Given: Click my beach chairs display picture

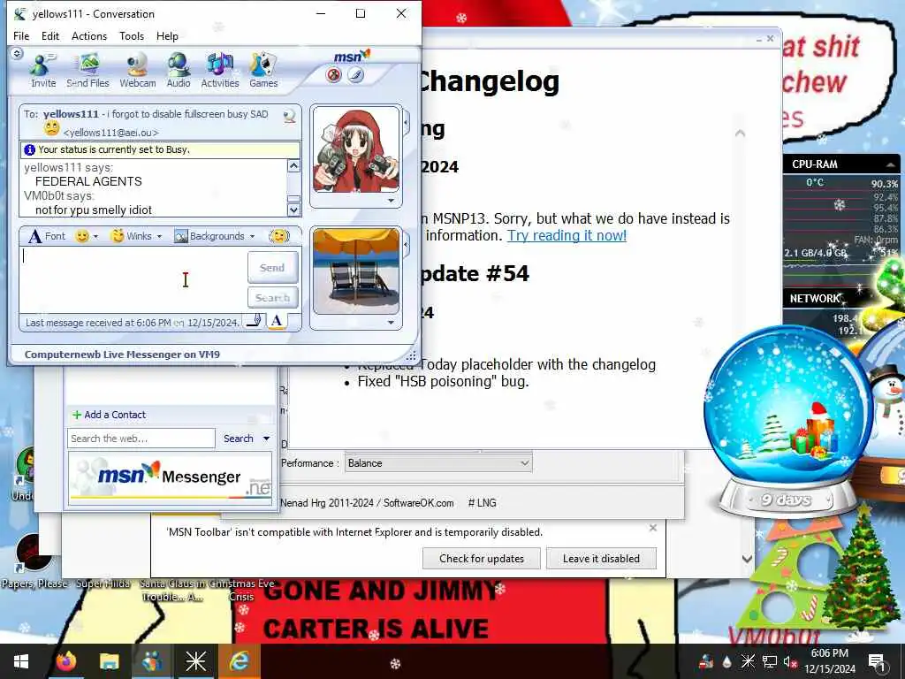Looking at the screenshot, I should (x=355, y=271).
